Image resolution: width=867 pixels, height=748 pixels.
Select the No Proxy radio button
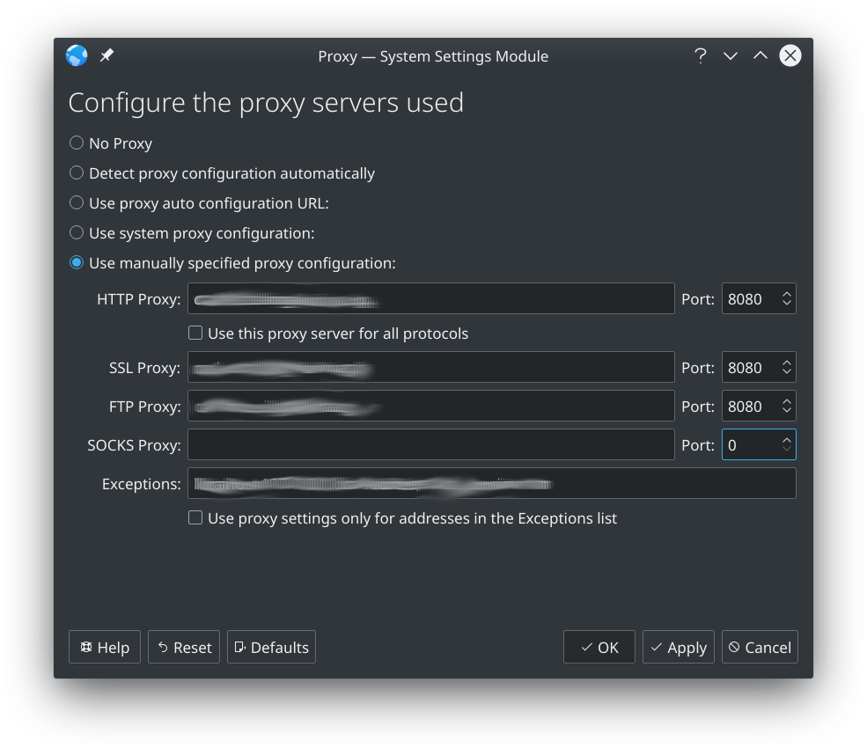click(x=77, y=143)
